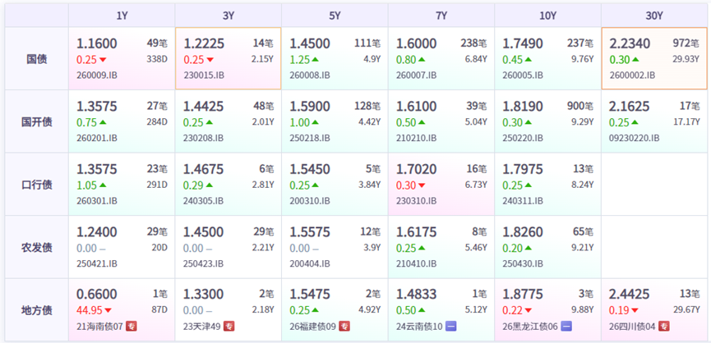Select the 1Y column header
This screenshot has height=343, width=711.
tap(122, 16)
